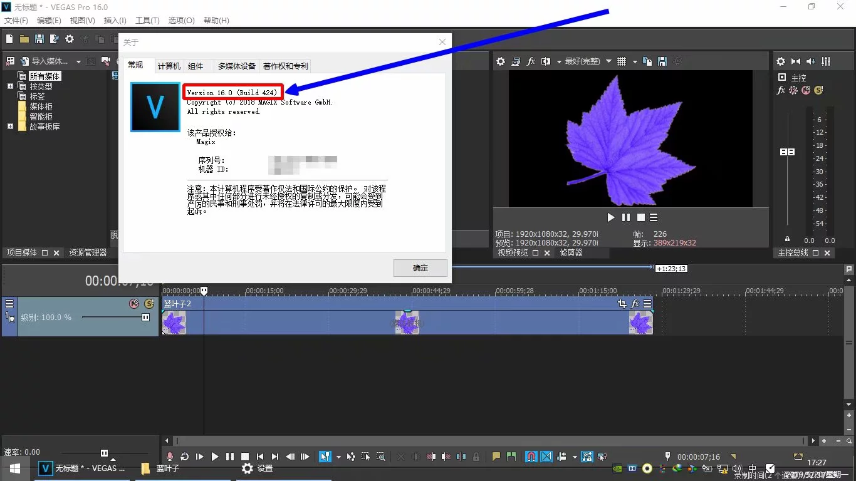This screenshot has height=481, width=856.
Task: Click preview on external monitor icon
Action: tap(516, 61)
